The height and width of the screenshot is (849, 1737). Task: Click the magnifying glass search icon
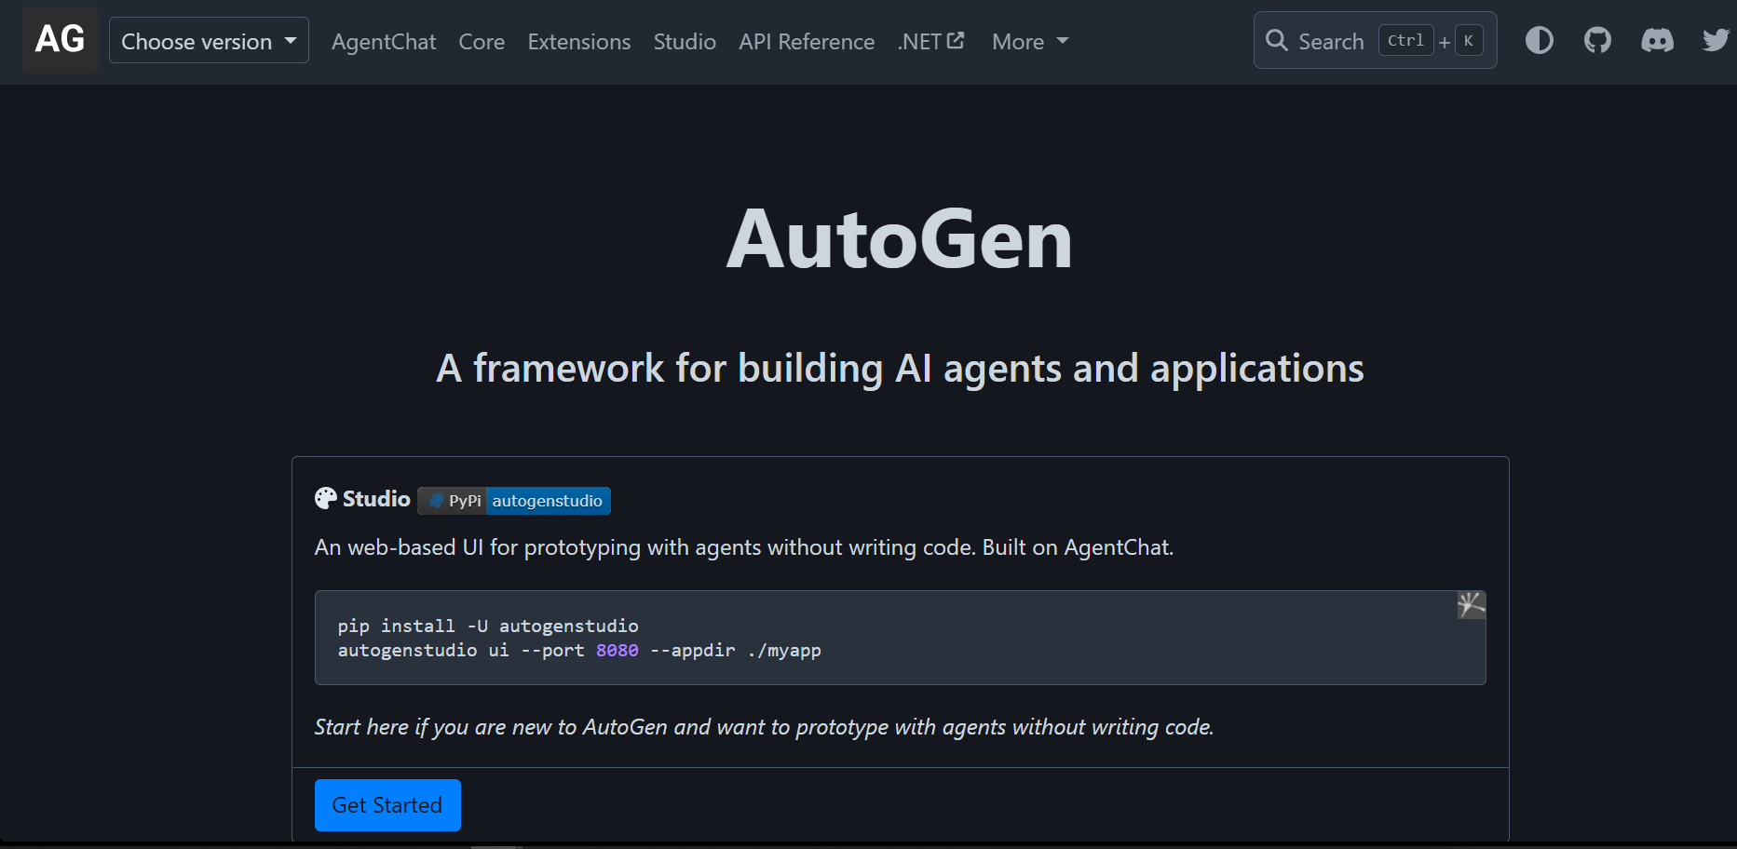click(1276, 41)
